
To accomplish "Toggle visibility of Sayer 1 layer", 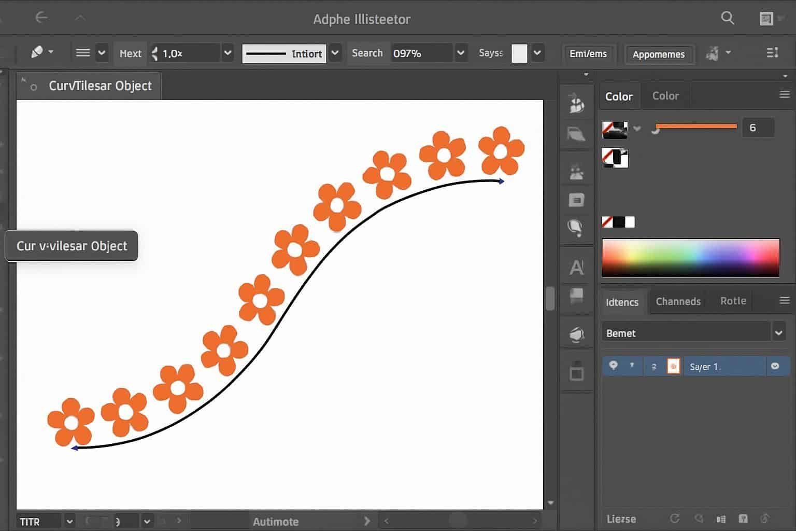I will (613, 366).
